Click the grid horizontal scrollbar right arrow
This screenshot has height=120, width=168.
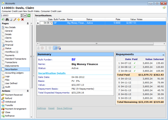point(164,44)
